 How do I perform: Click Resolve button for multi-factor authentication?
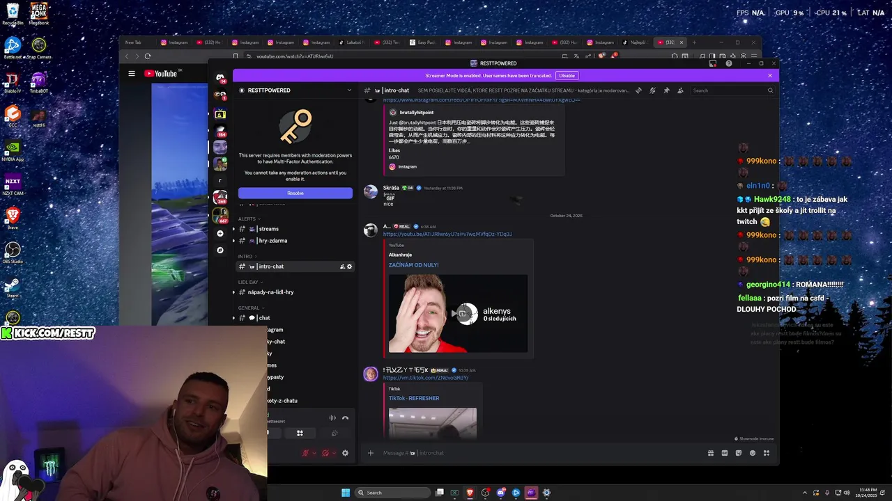(x=295, y=193)
